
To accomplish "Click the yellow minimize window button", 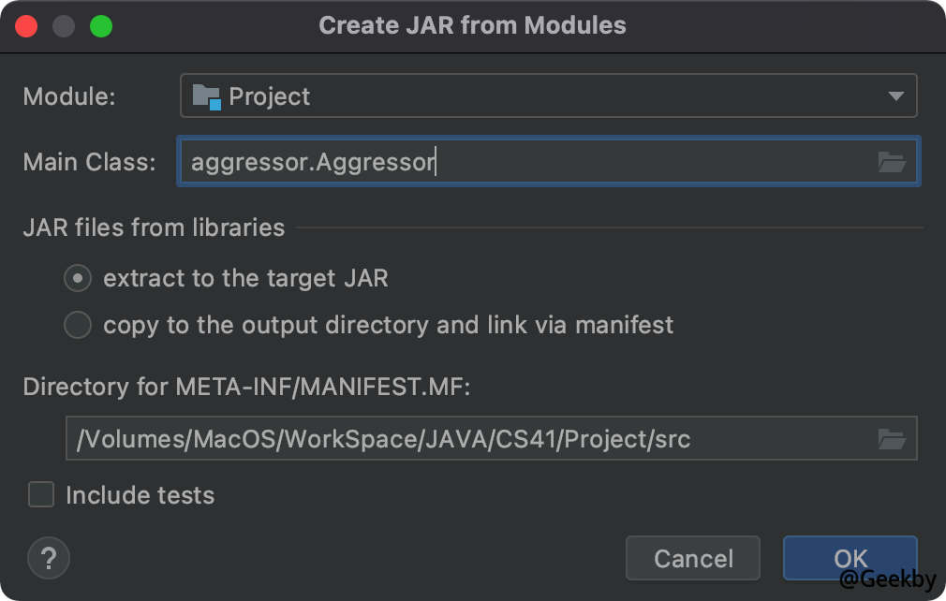I will point(64,26).
